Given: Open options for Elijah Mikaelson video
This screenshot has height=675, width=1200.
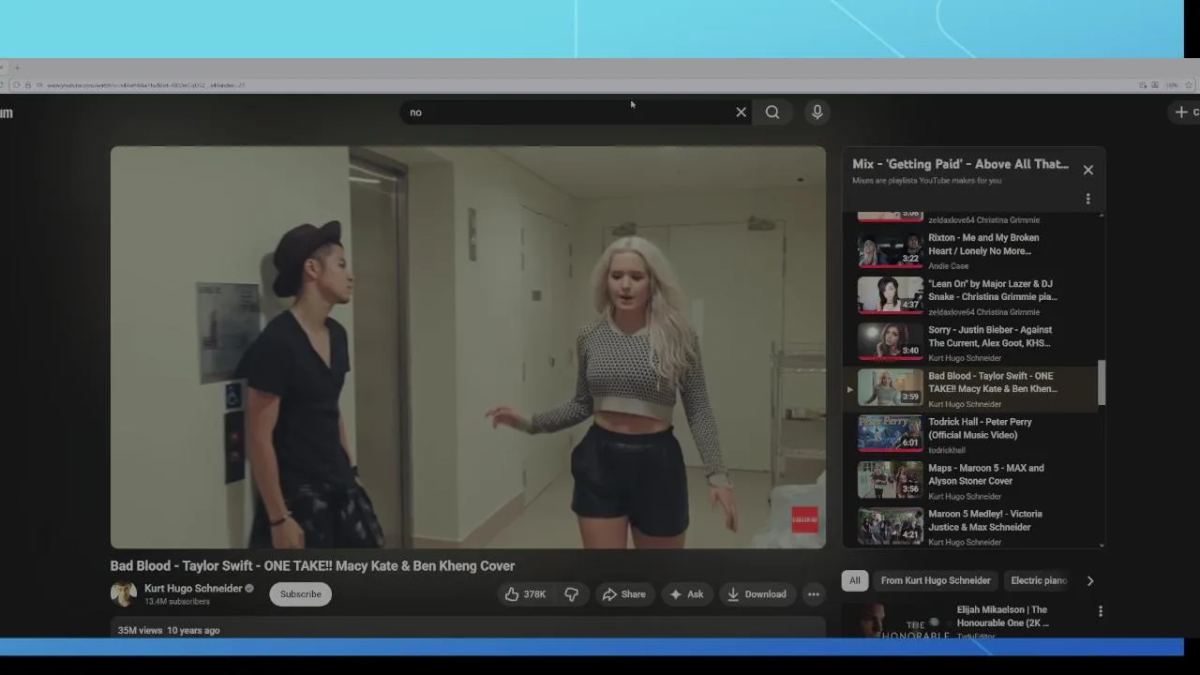Looking at the screenshot, I should pos(1101,611).
